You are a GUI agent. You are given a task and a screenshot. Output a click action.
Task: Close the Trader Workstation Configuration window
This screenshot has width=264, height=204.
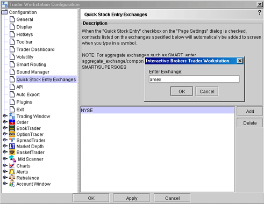(260, 4)
